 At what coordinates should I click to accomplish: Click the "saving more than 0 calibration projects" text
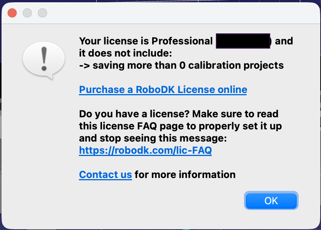pyautogui.click(x=188, y=65)
